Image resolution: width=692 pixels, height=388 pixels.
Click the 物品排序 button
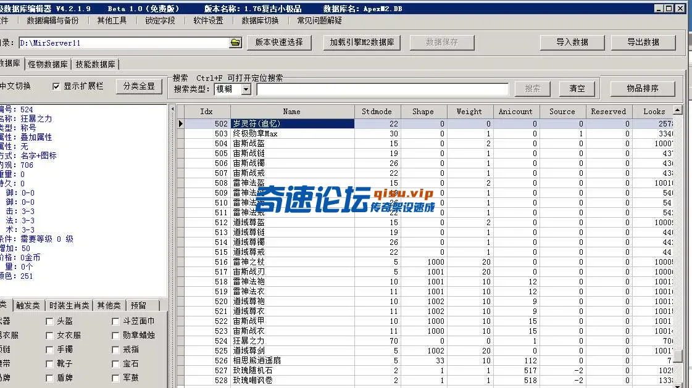tap(643, 89)
